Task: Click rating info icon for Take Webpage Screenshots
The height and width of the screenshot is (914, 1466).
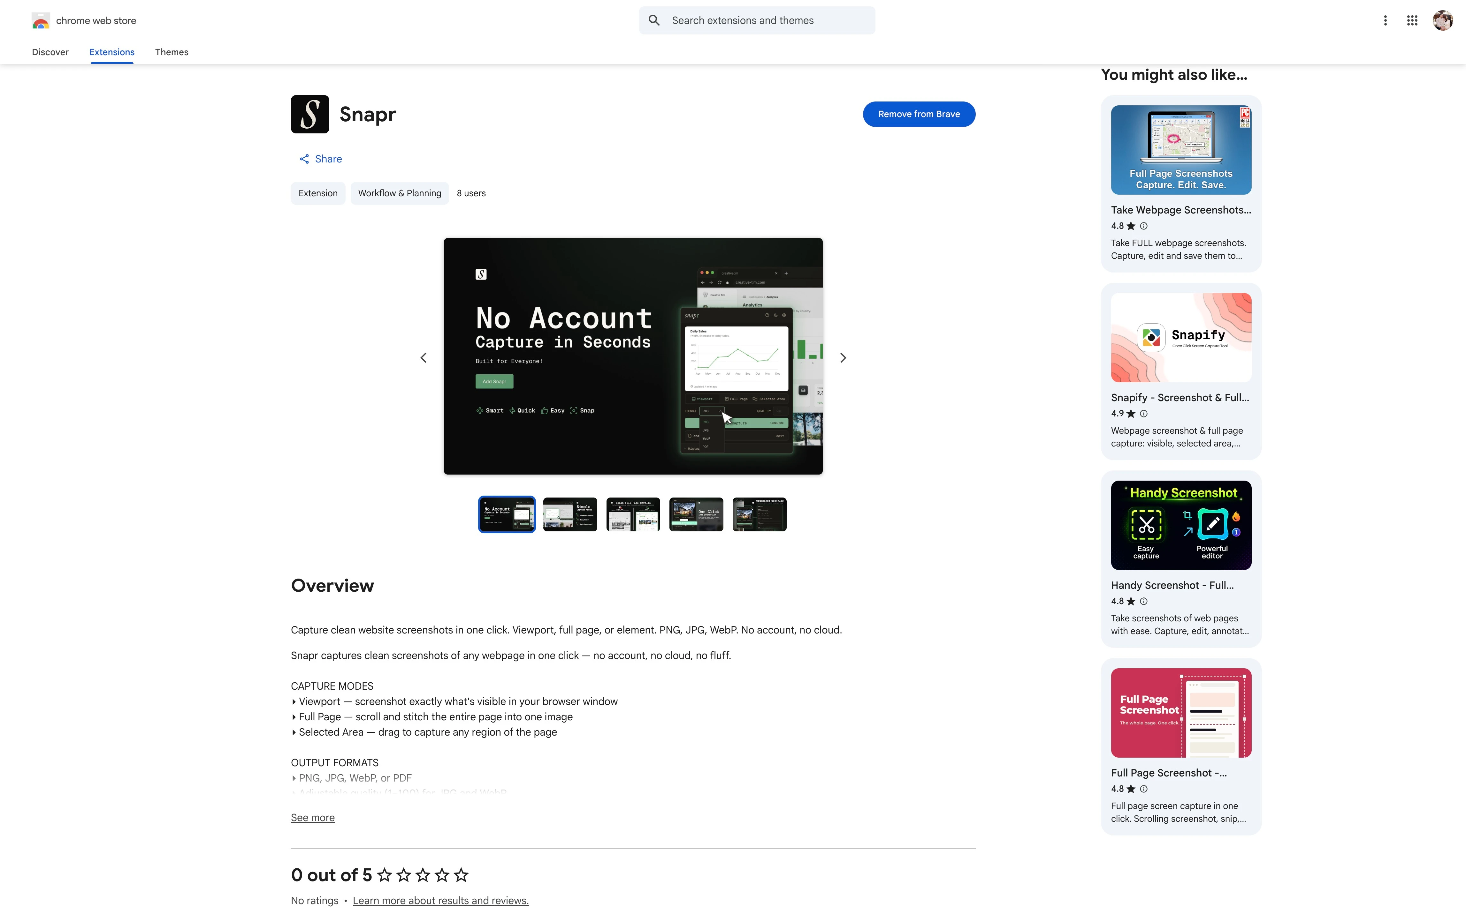Action: 1144,226
